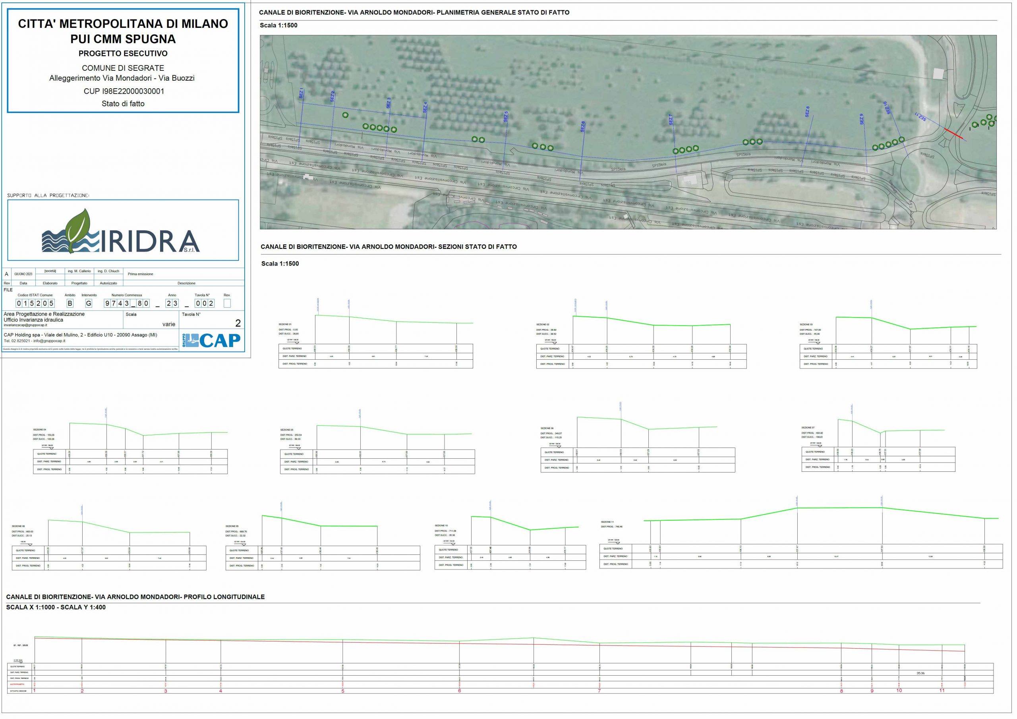
Task: Click the 'SEZIONI STATO DI FATTO' heading
Action: click(478, 247)
